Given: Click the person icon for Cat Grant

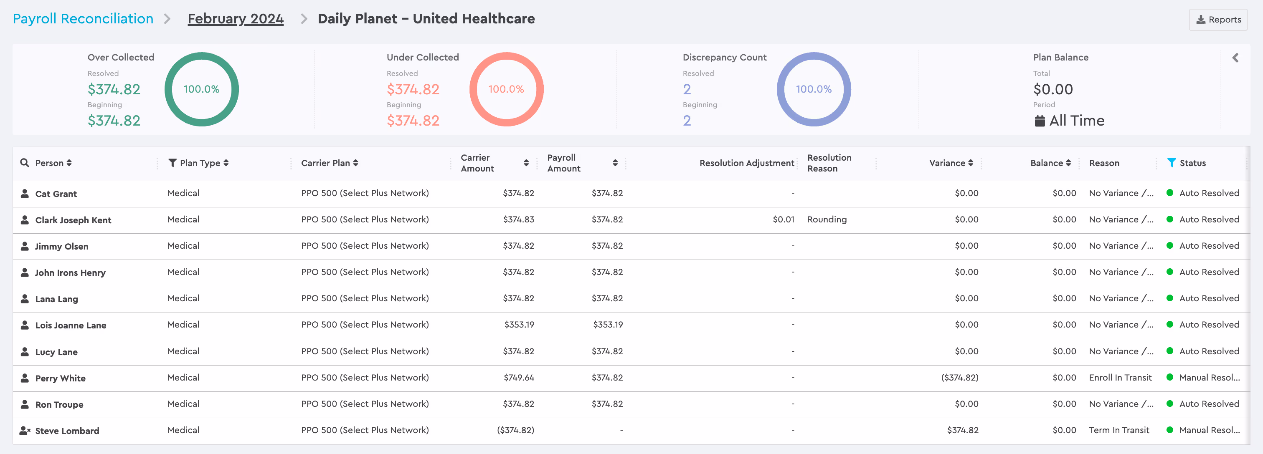Looking at the screenshot, I should (25, 194).
